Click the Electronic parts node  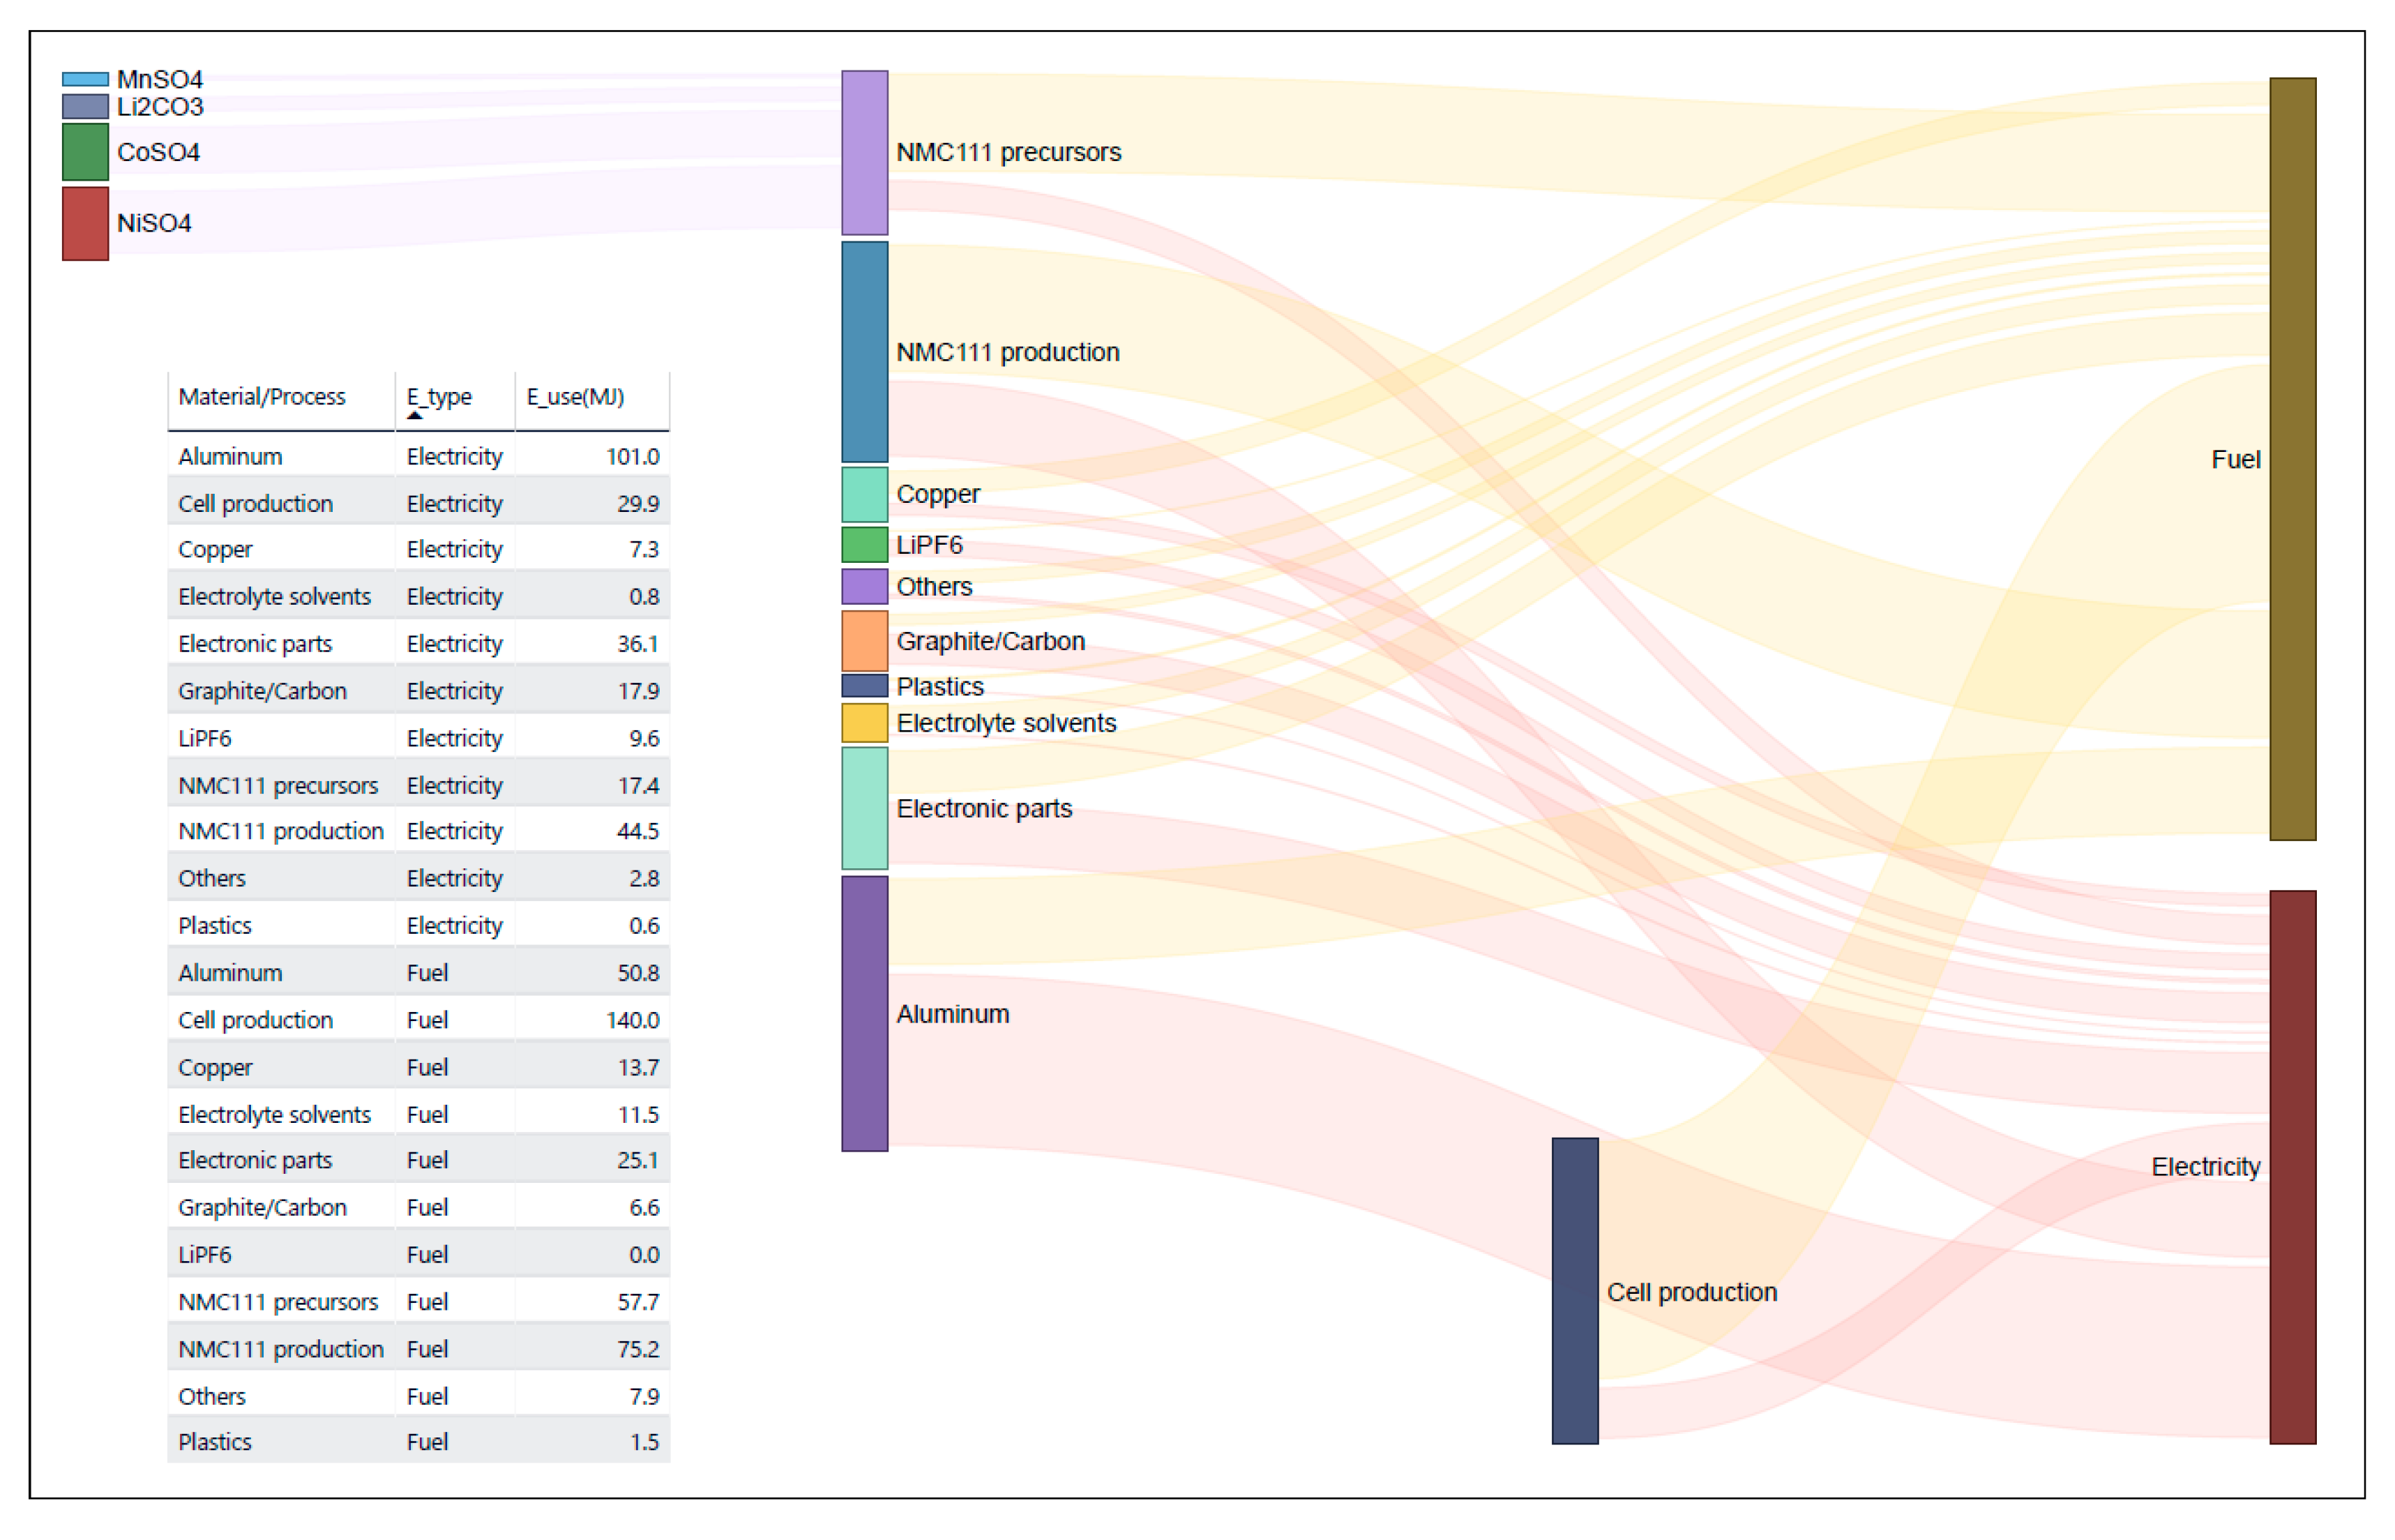(864, 808)
